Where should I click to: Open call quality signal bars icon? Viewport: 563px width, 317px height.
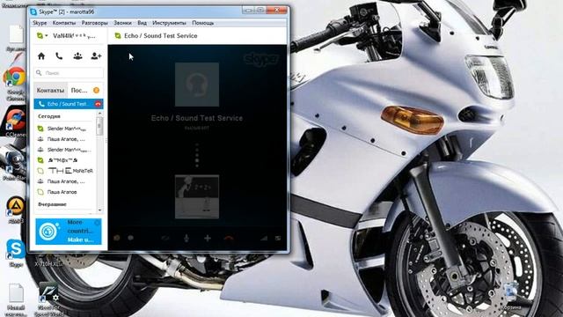click(264, 238)
